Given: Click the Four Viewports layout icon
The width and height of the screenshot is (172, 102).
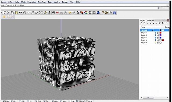Looking at the screenshot, I should click(53, 13).
